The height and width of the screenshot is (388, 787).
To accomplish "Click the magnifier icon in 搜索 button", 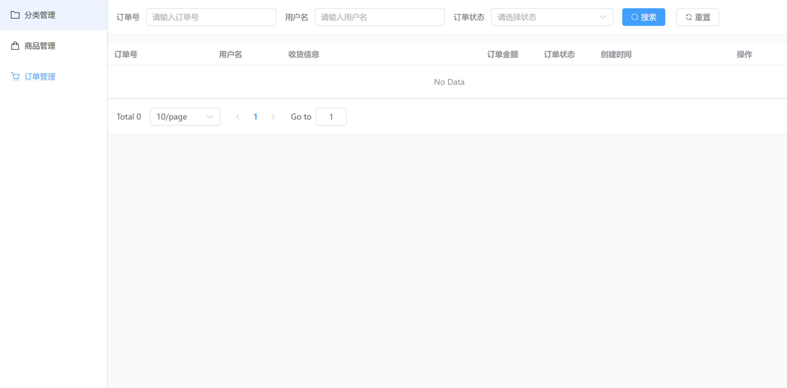I will [x=635, y=17].
